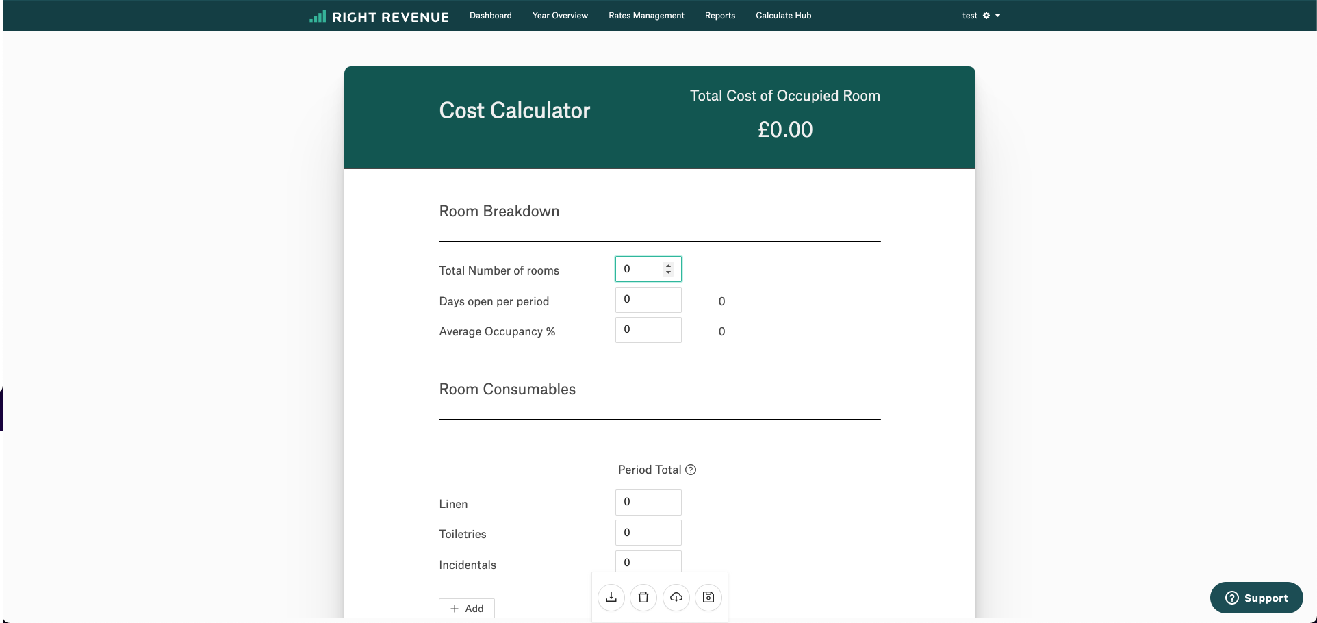Screen dimensions: 1317x623
Task: Navigate to Reports
Action: pos(719,16)
